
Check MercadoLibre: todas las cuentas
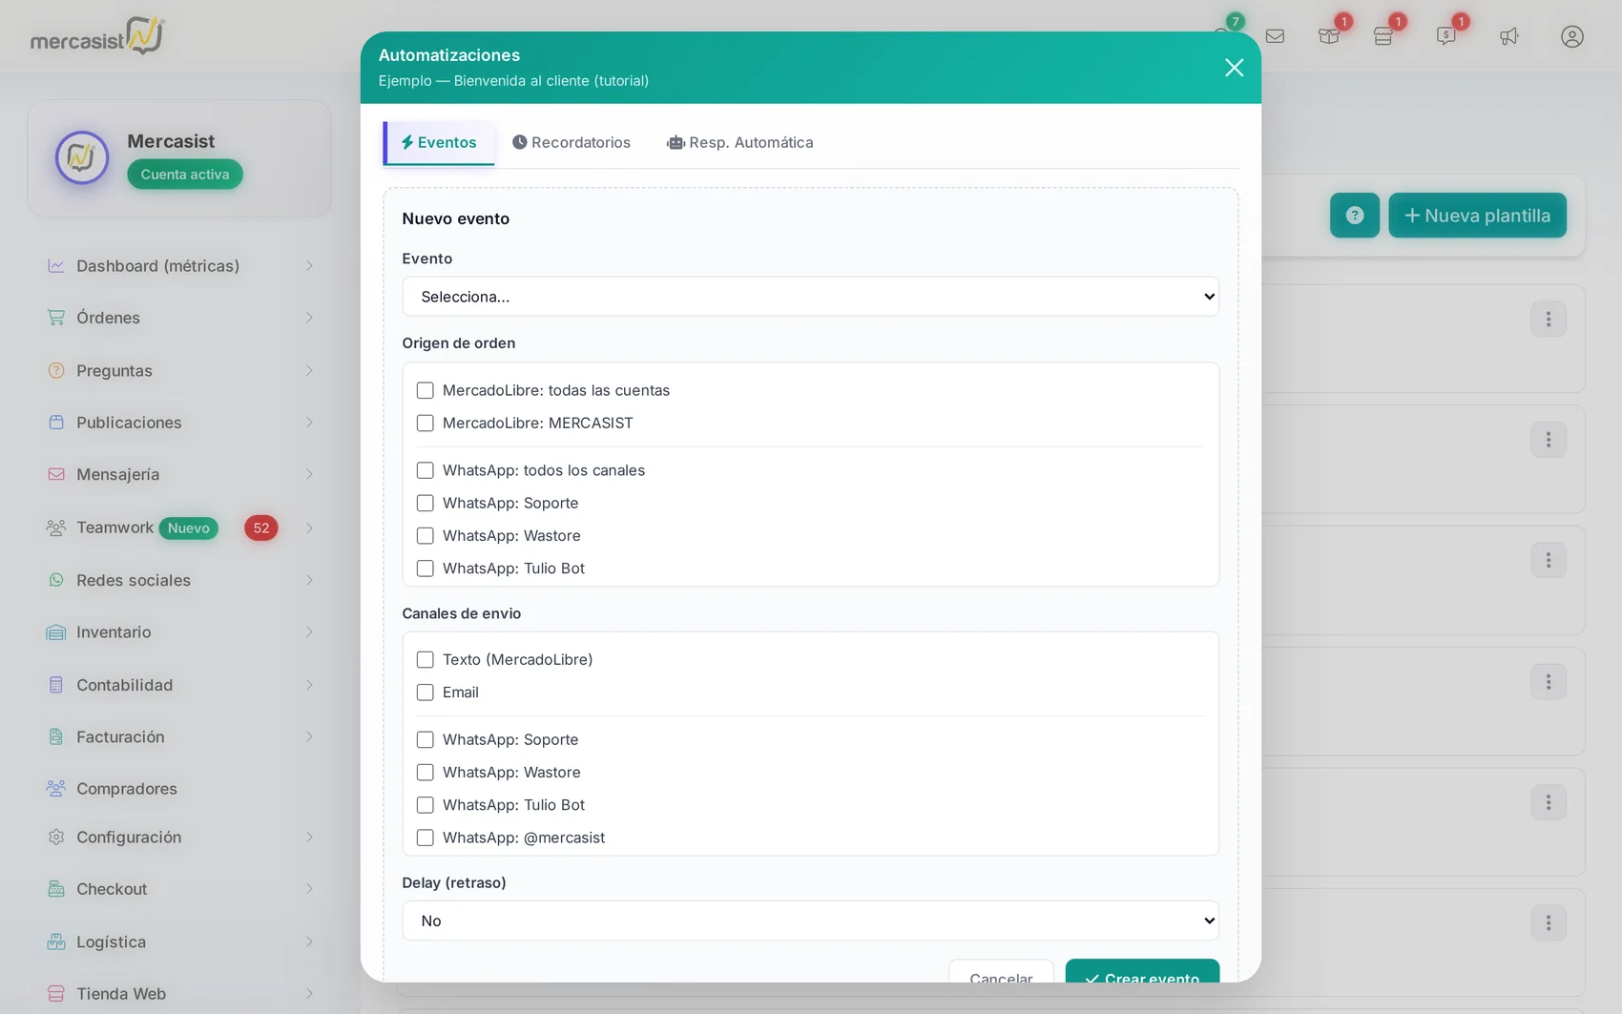pyautogui.click(x=426, y=390)
